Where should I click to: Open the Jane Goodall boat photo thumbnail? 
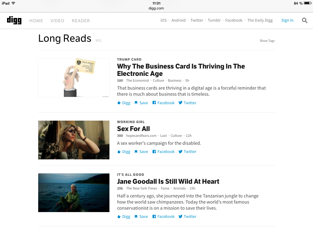74,193
